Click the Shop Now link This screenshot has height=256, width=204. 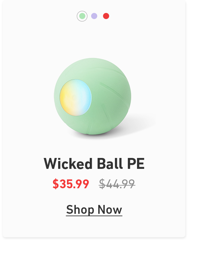pyautogui.click(x=94, y=210)
